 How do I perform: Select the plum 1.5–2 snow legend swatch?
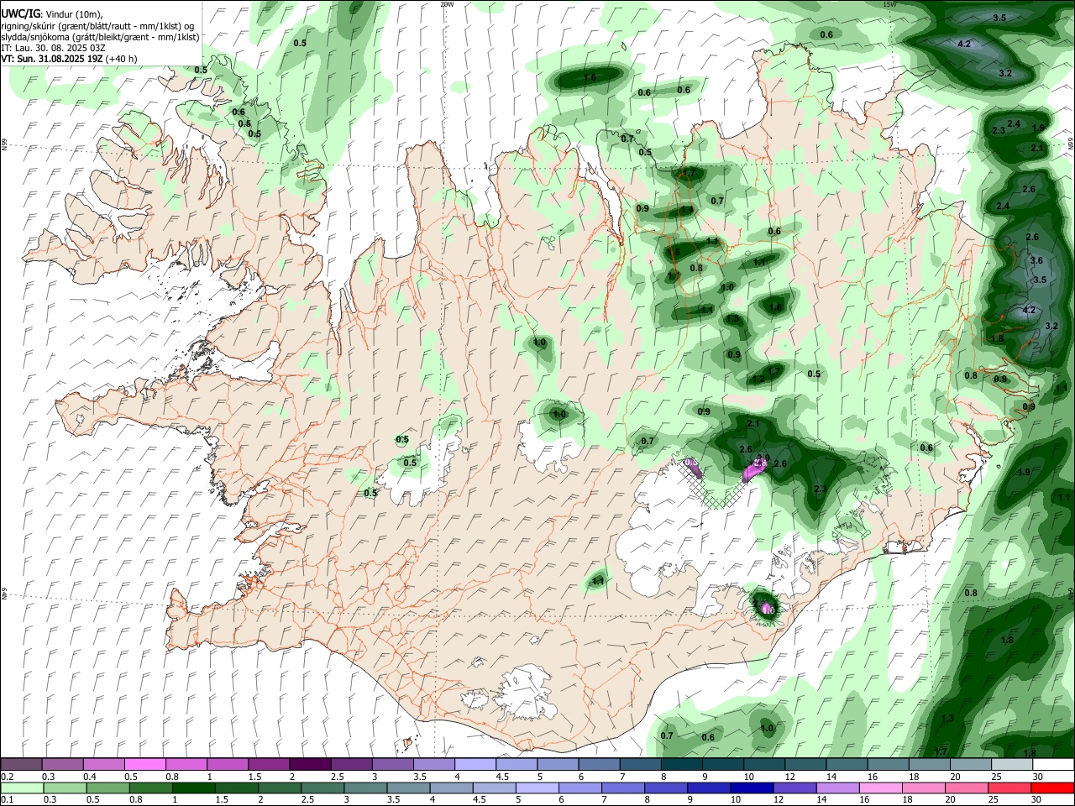click(x=270, y=765)
